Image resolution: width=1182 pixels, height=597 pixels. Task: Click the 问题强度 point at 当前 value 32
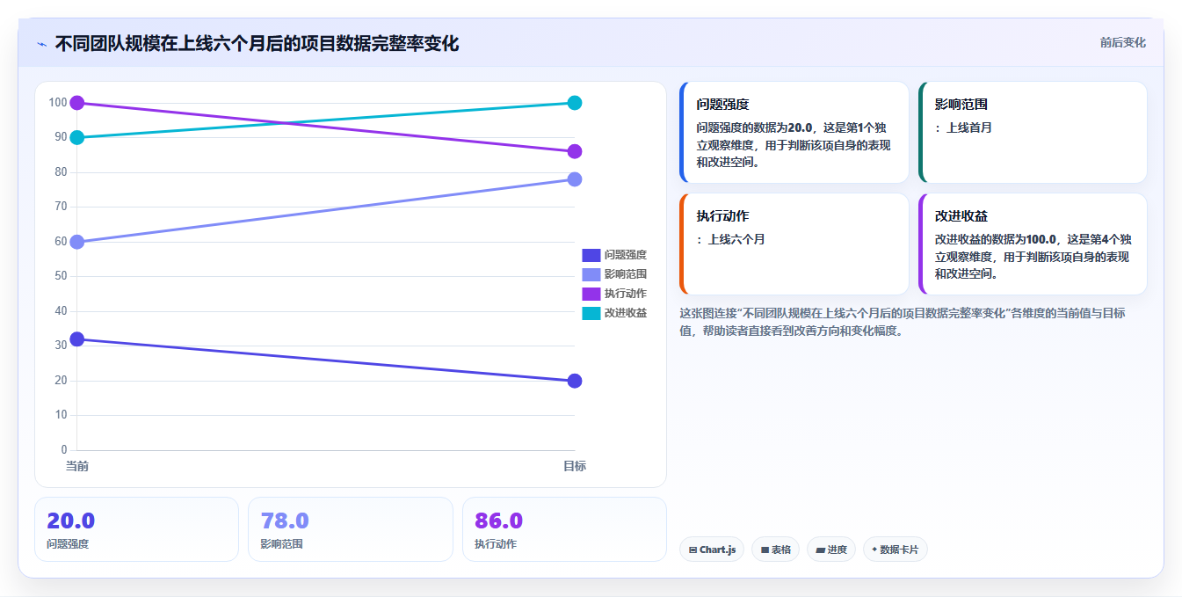[x=77, y=339]
